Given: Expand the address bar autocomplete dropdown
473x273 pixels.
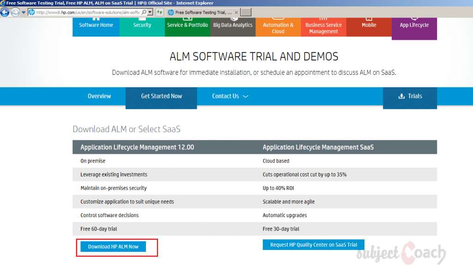Looking at the screenshot, I should point(150,12).
